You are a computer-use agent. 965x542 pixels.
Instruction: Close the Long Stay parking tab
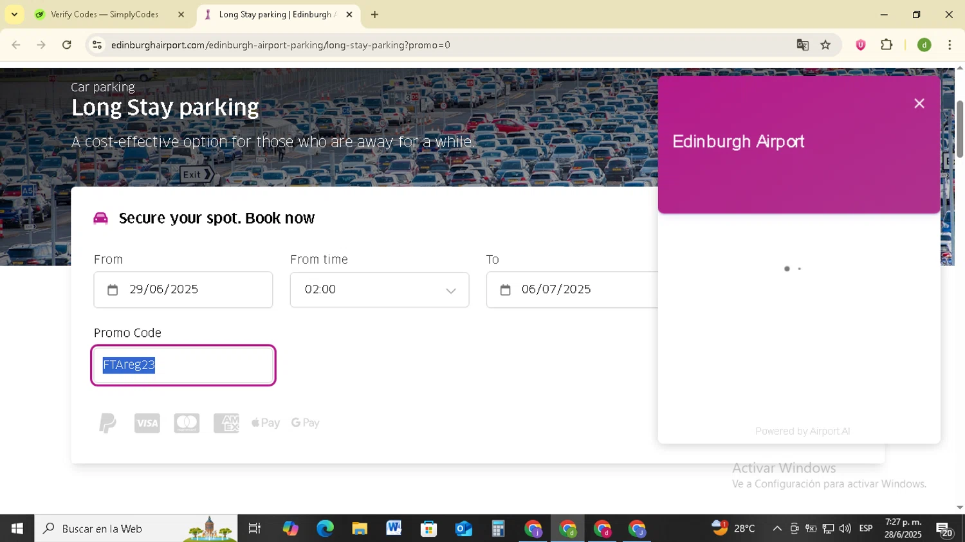pyautogui.click(x=349, y=14)
